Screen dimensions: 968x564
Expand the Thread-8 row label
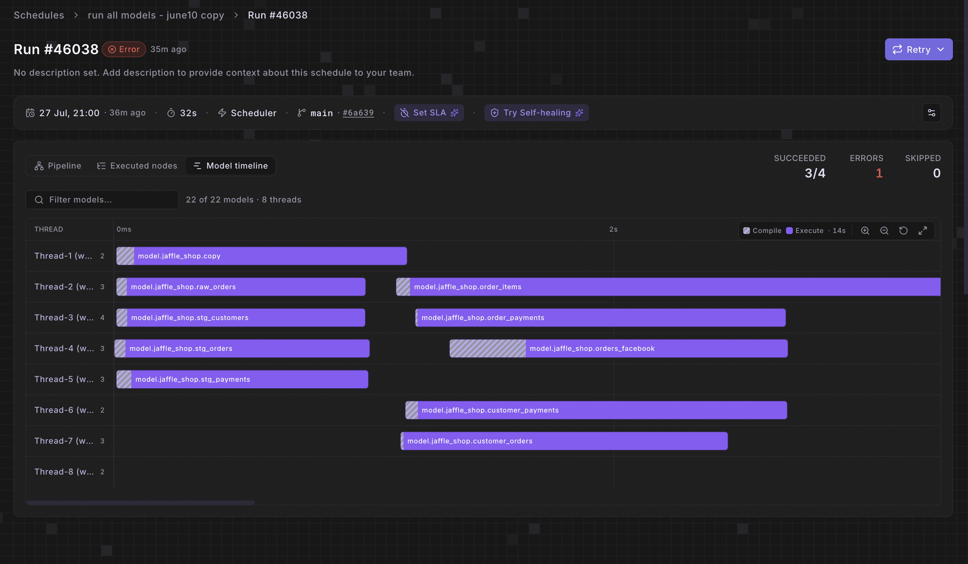[x=64, y=471]
